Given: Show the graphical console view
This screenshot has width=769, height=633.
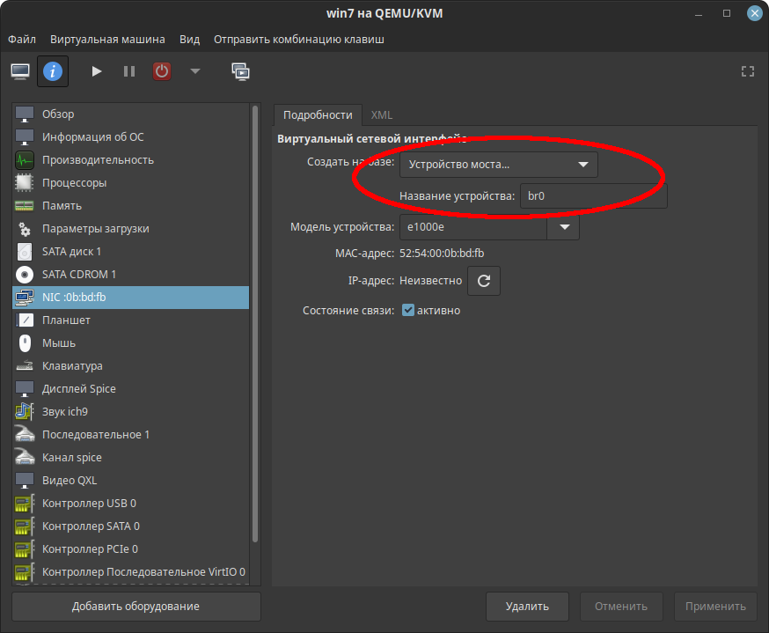Looking at the screenshot, I should coord(20,71).
